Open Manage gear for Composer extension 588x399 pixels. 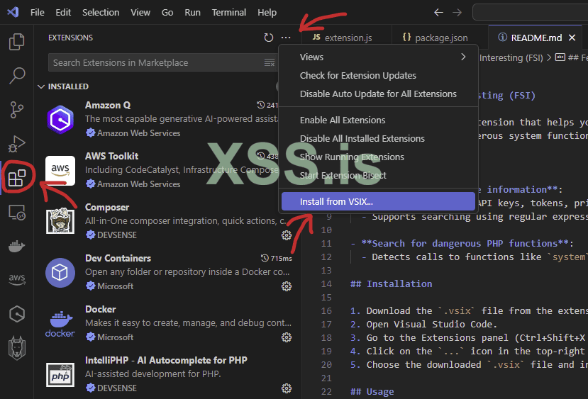[x=287, y=235]
